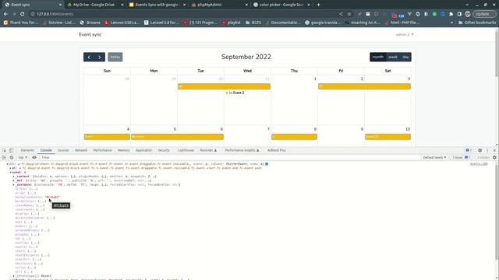The height and width of the screenshot is (280, 499).
Task: Open console settings gear icon
Action: coord(494,157)
